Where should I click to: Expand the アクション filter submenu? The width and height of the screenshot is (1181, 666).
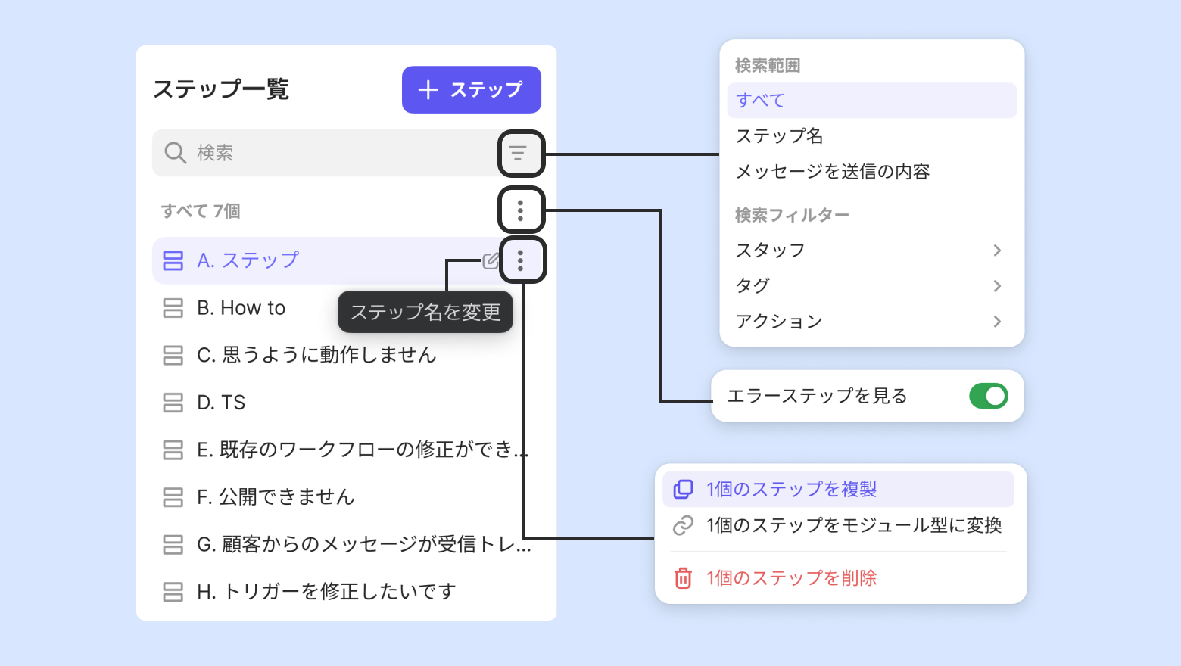[x=996, y=322]
